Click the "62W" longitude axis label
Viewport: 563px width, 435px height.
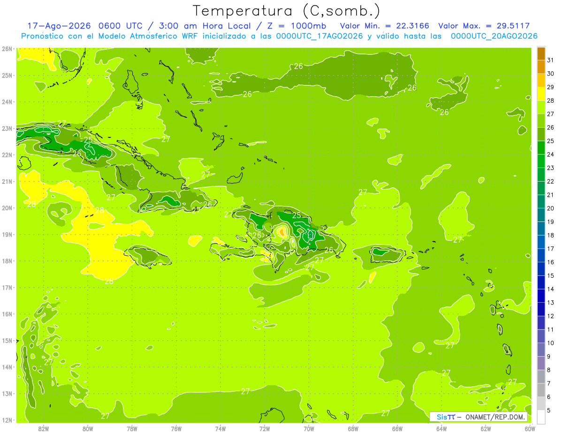coord(486,428)
